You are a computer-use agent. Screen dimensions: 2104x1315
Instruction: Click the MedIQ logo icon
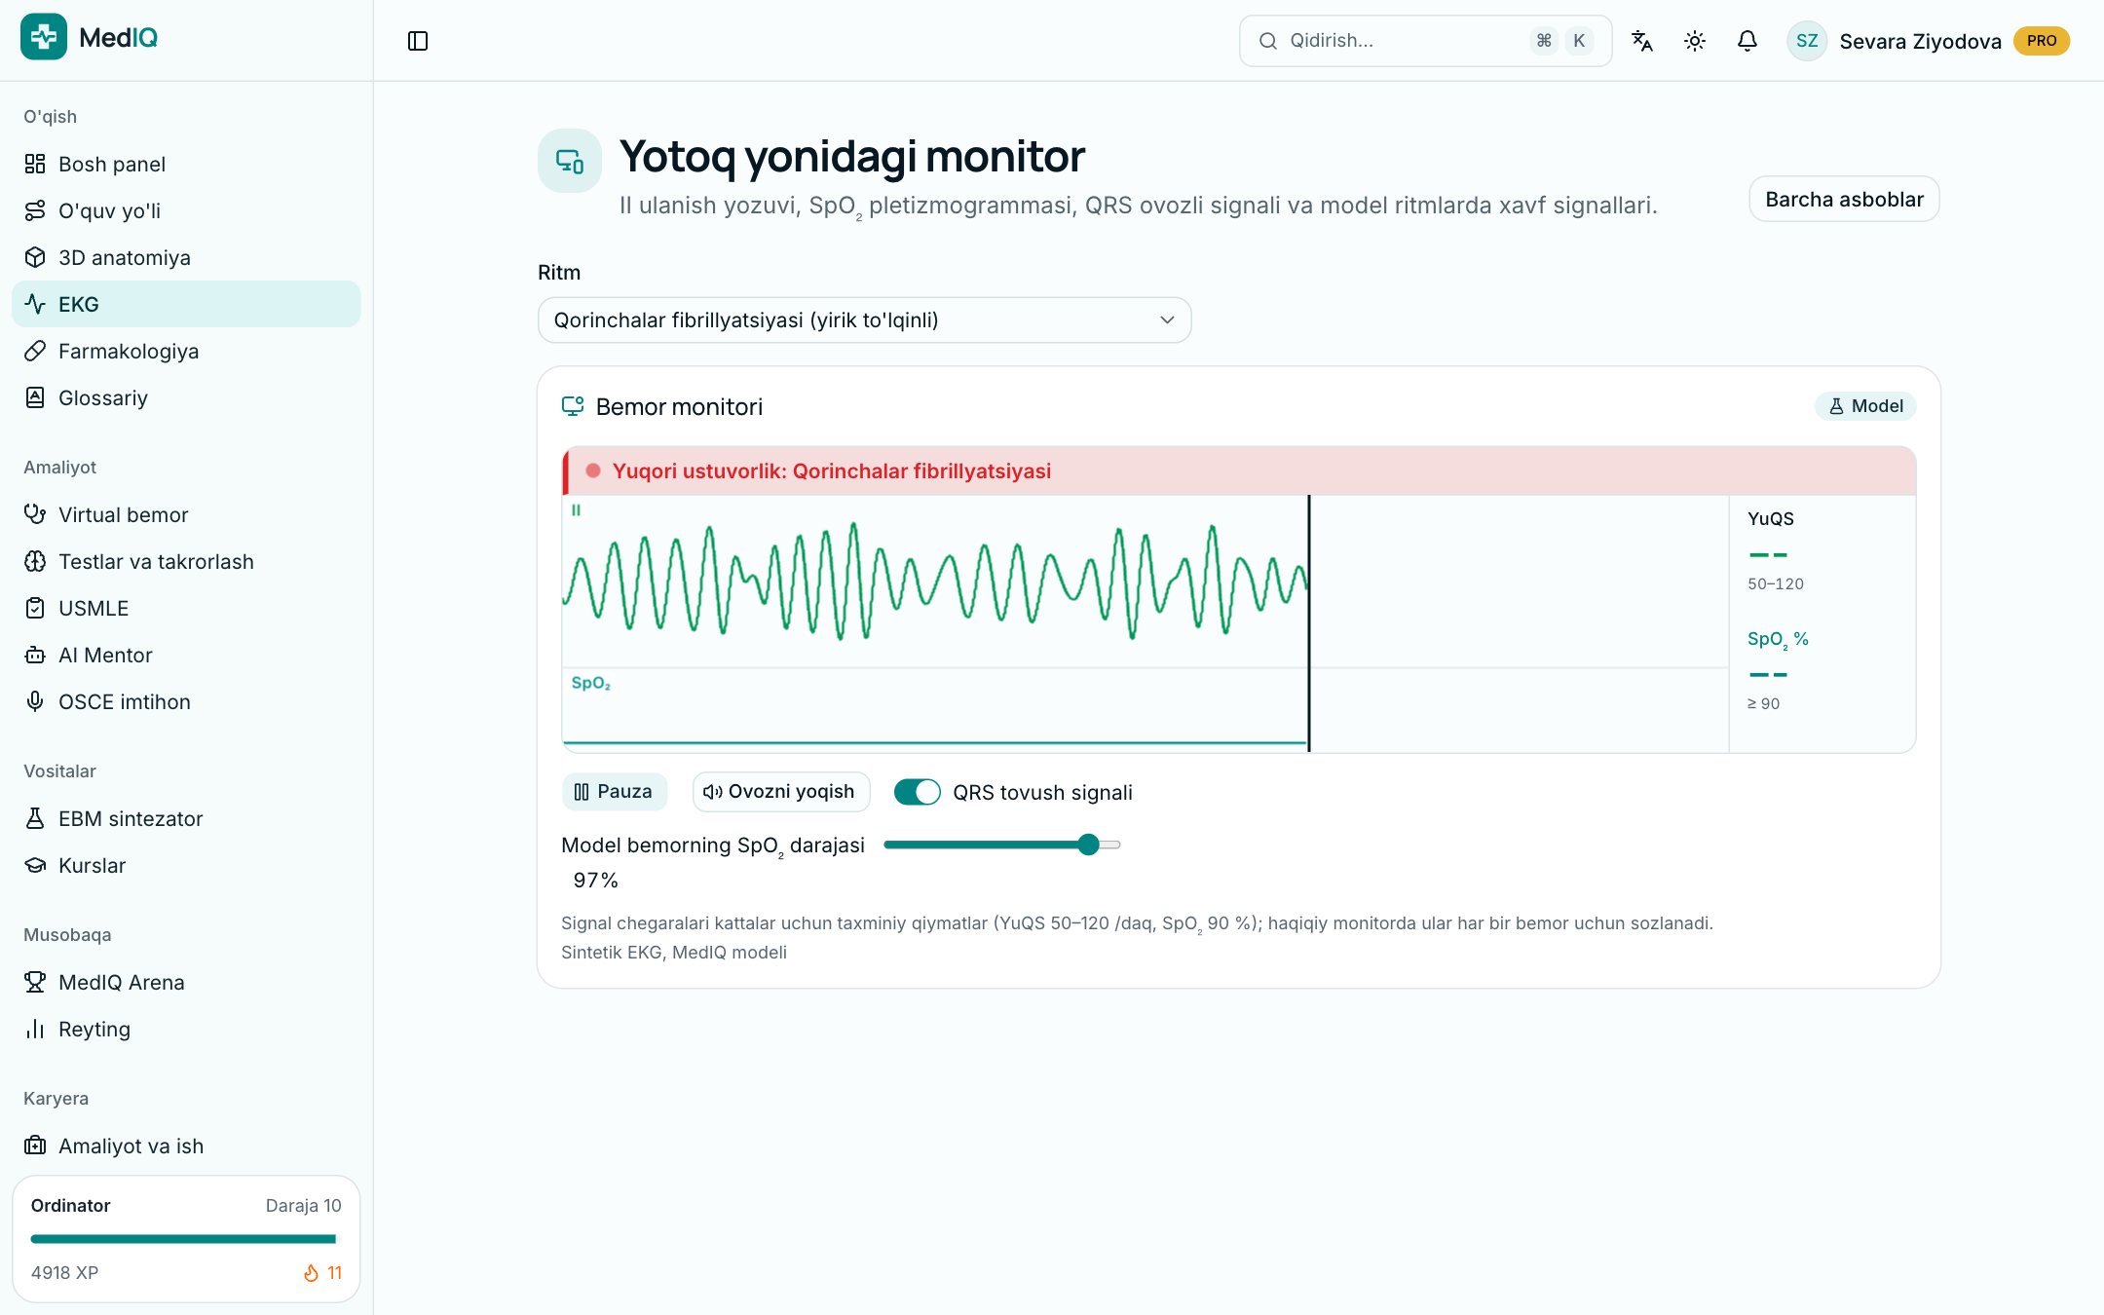click(44, 37)
